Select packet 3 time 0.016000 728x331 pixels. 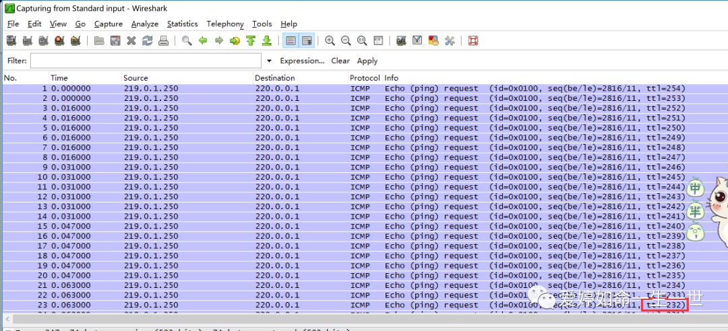[71, 108]
